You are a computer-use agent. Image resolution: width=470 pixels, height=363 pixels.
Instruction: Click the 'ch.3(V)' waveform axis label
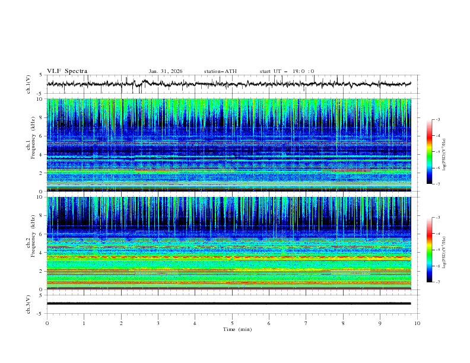point(28,304)
